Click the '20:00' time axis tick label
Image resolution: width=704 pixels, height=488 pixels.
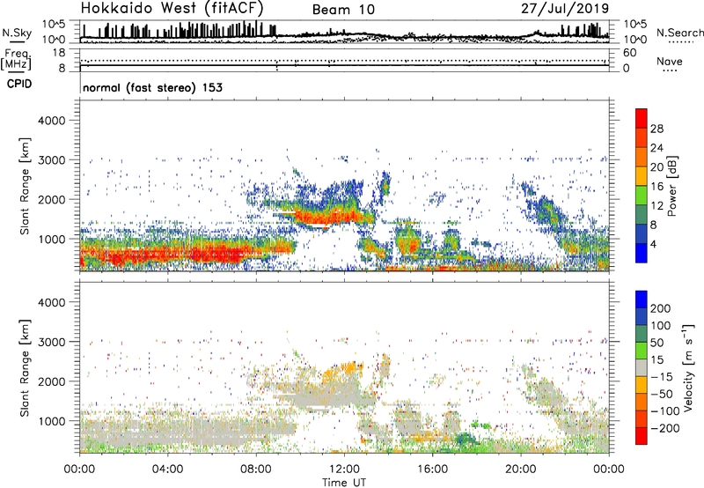[x=520, y=470]
